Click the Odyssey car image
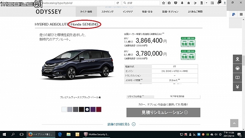Viewport: 245px width, 138px height. [x=78, y=64]
